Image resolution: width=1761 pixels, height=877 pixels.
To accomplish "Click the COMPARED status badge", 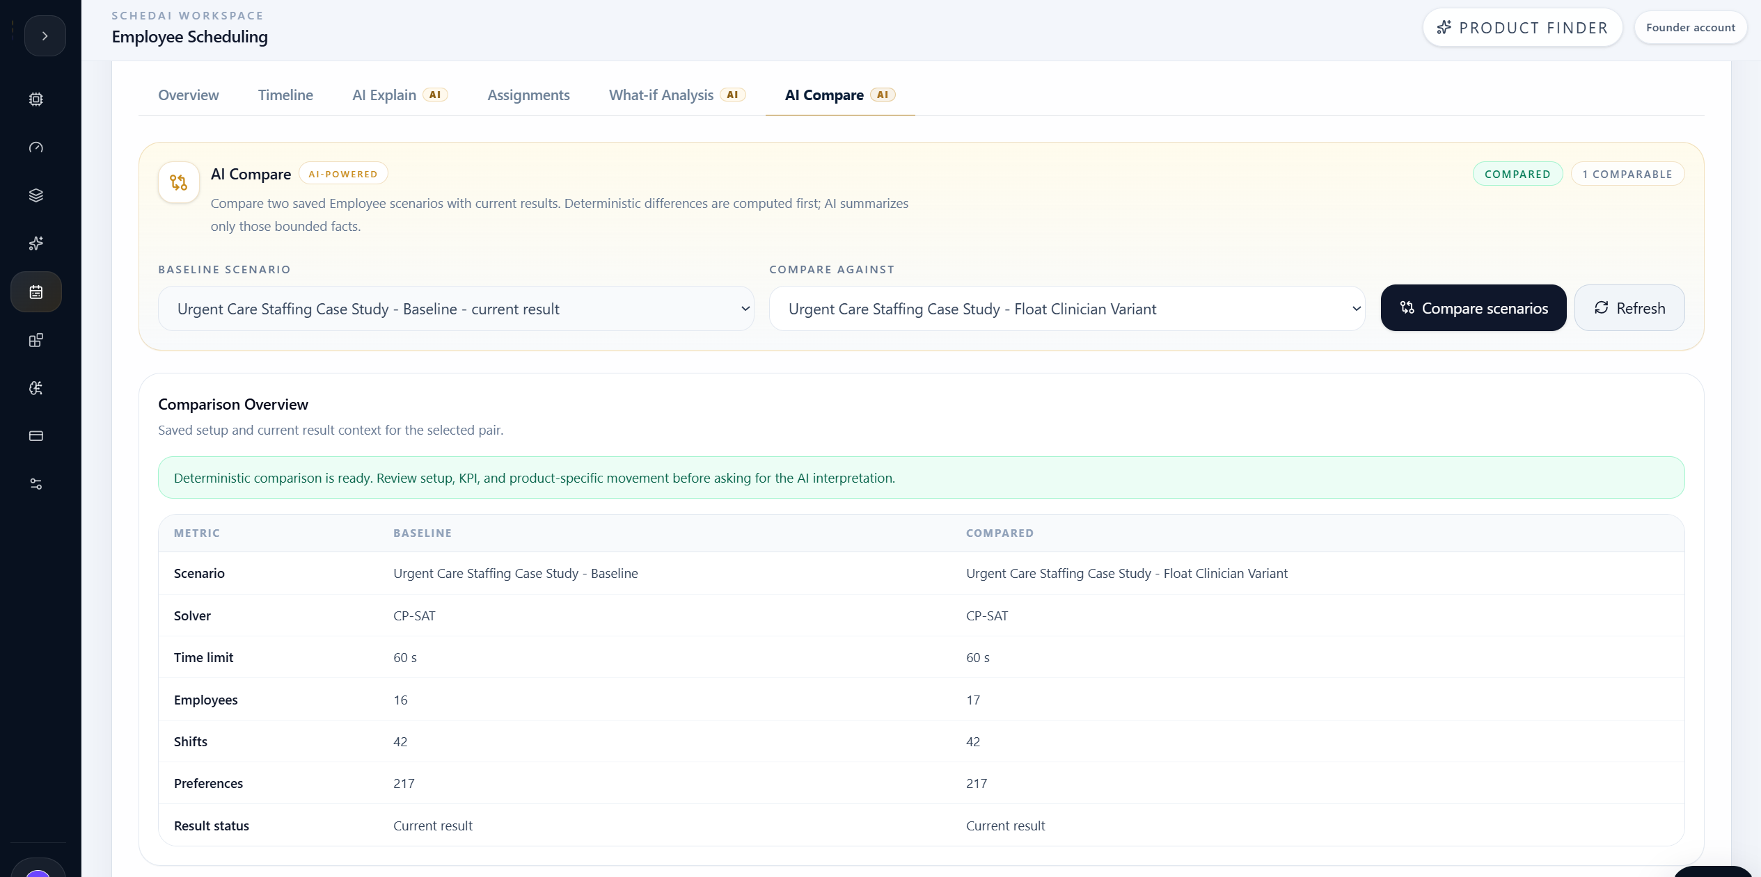I will [x=1517, y=174].
